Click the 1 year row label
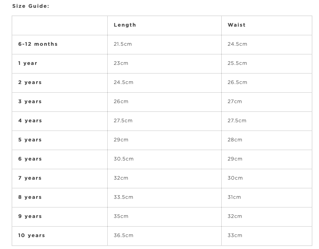Viewport: 319px width, 249px height. pos(28,63)
